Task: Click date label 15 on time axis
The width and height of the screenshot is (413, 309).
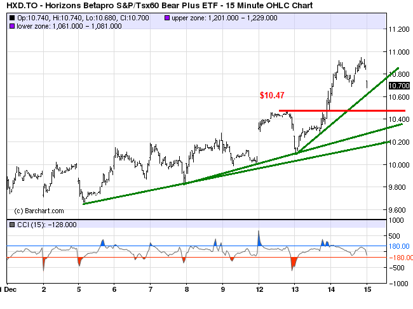Action: click(367, 290)
